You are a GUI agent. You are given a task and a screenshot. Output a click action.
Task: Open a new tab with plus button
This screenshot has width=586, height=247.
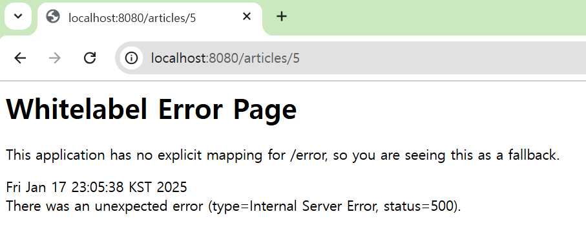pyautogui.click(x=282, y=16)
